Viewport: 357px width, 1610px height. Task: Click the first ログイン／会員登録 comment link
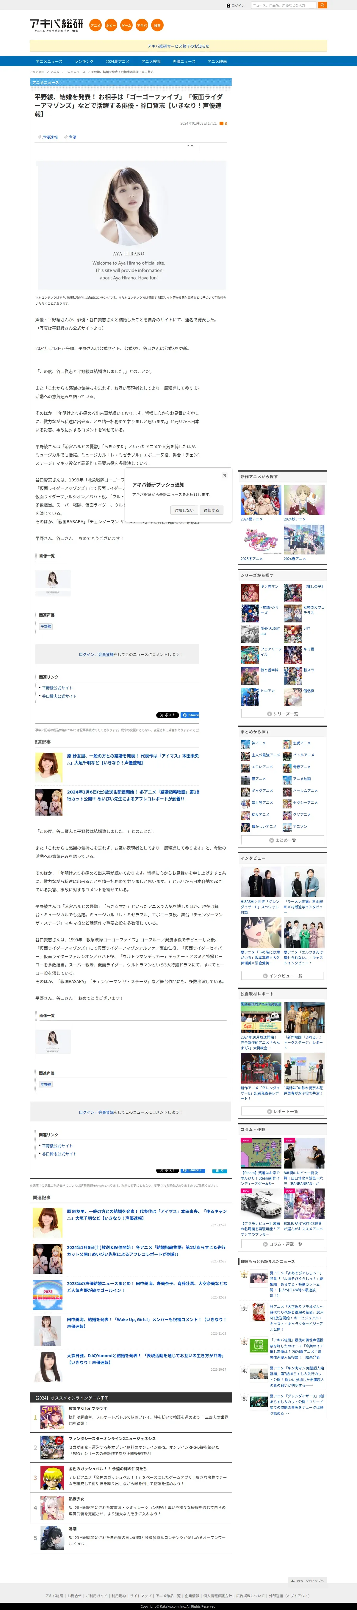tap(96, 654)
